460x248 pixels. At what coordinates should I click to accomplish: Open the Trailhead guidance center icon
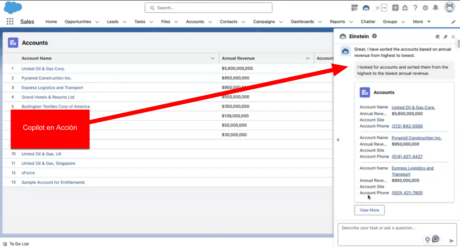click(x=405, y=8)
